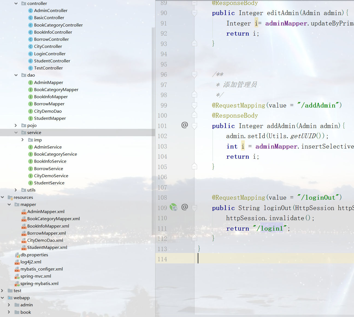Expand the pojo package
The height and width of the screenshot is (317, 354).
click(16, 126)
